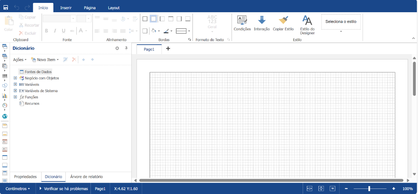Image resolution: width=418 pixels, height=194 pixels.
Task: Toggle Bold formatting
Action: click(47, 31)
